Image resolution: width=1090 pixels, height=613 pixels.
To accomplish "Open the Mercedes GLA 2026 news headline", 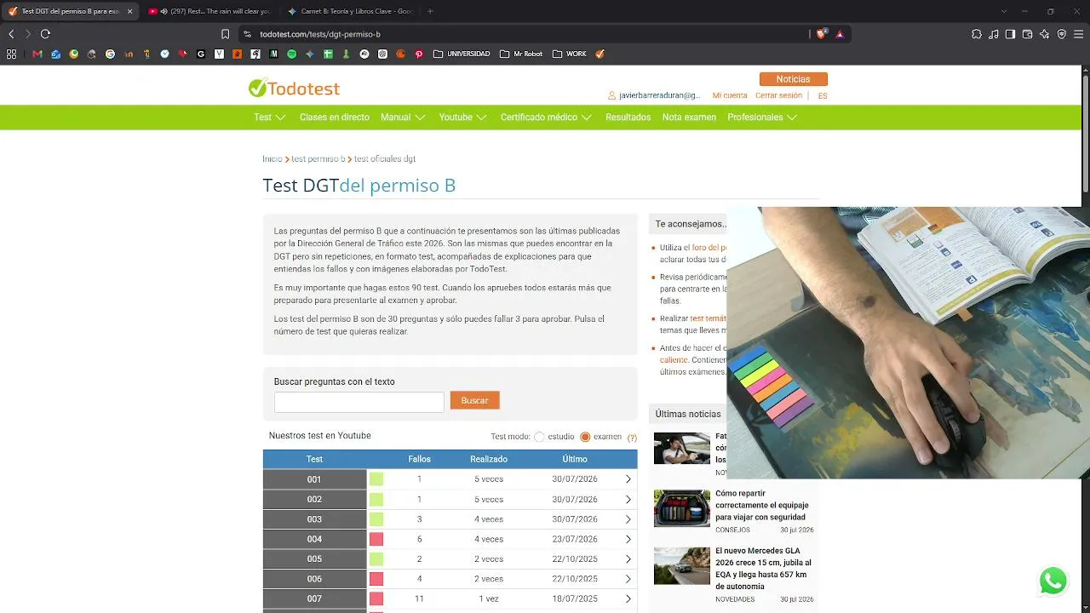I will [763, 569].
